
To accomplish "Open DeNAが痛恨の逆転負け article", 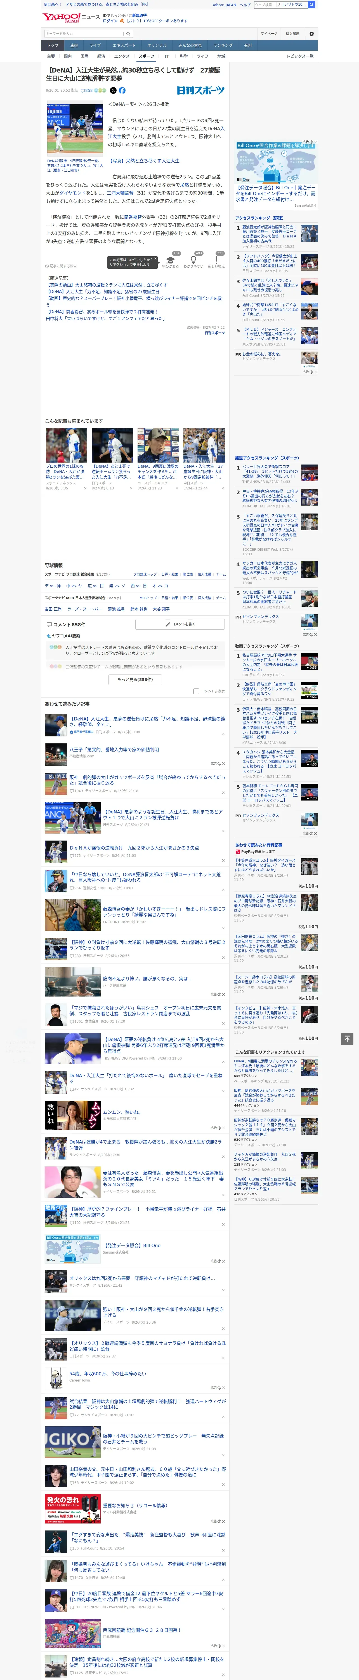I will 134,848.
